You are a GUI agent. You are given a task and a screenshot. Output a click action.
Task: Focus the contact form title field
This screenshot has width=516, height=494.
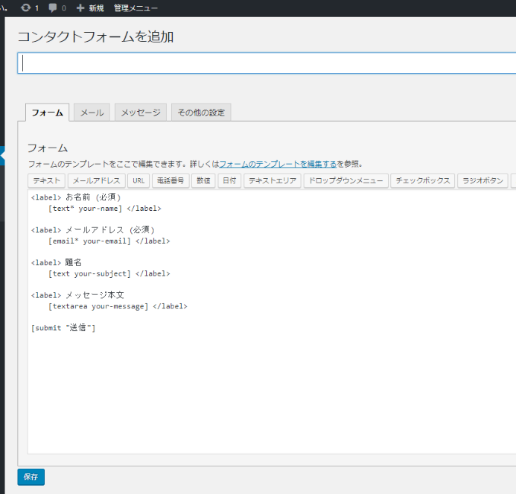coord(267,63)
